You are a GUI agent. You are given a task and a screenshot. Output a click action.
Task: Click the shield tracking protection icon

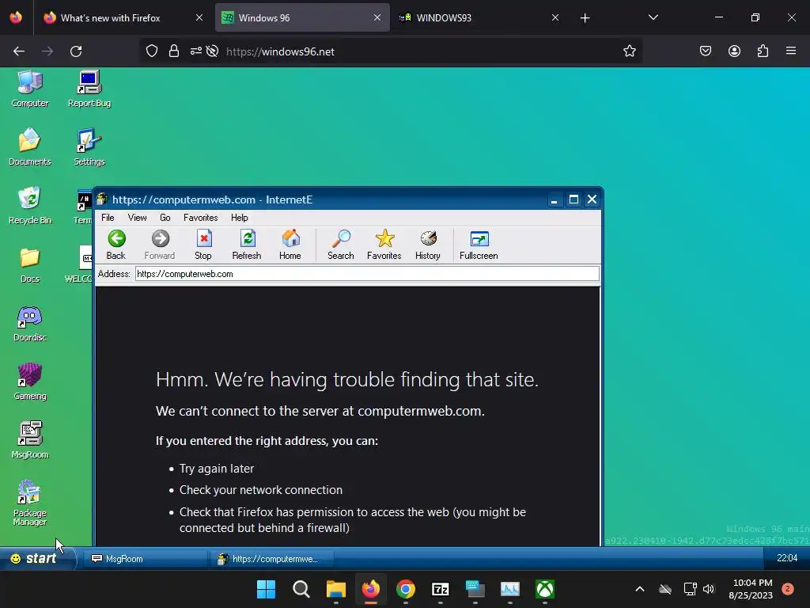pyautogui.click(x=151, y=51)
